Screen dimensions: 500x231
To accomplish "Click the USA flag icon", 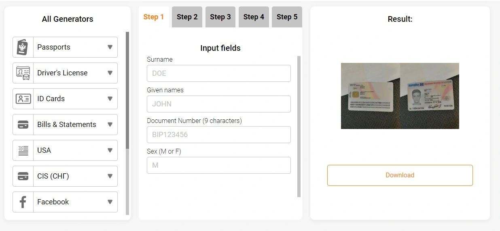I will 23,150.
